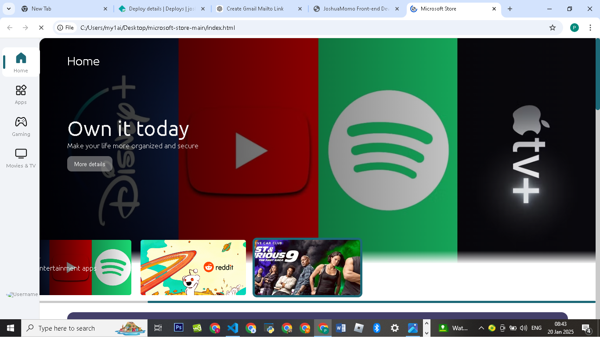The image size is (600, 353).
Task: Expand the tab search dropdown arrow
Action: (8, 9)
